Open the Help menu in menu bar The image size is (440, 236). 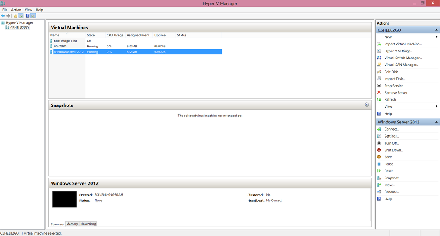(x=39, y=10)
